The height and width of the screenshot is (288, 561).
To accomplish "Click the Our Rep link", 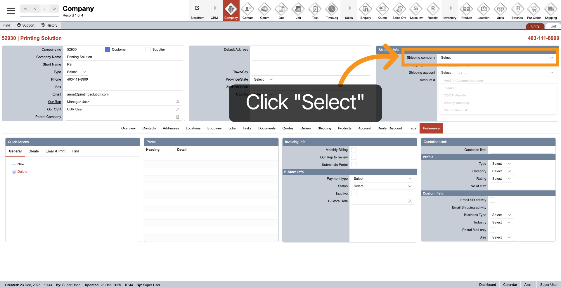I will coord(54,102).
